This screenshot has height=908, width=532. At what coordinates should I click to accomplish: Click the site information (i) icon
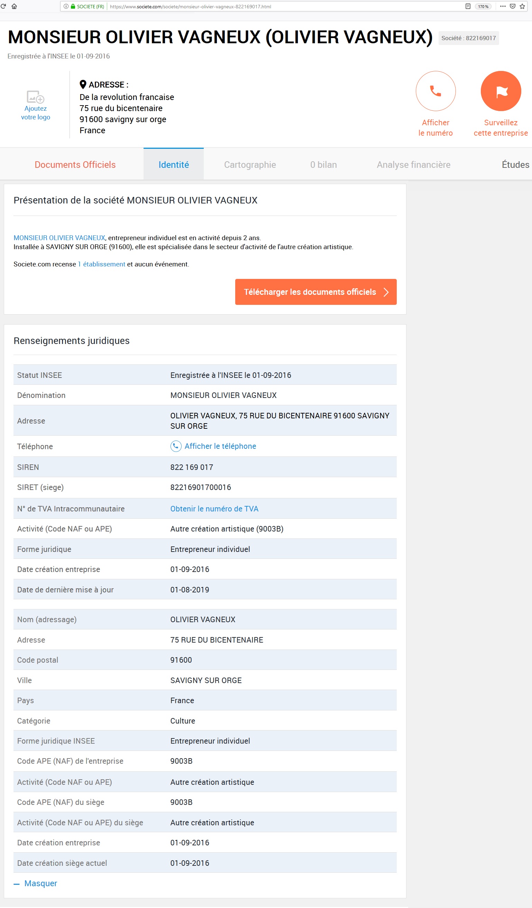click(x=66, y=6)
